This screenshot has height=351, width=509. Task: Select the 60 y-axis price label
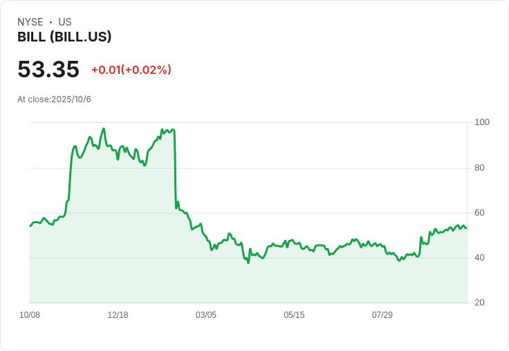coord(479,213)
